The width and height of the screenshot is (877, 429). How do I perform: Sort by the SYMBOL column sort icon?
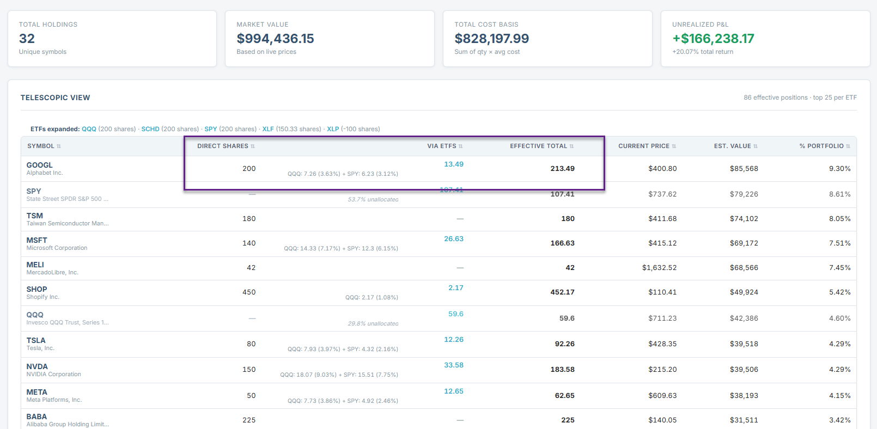59,146
